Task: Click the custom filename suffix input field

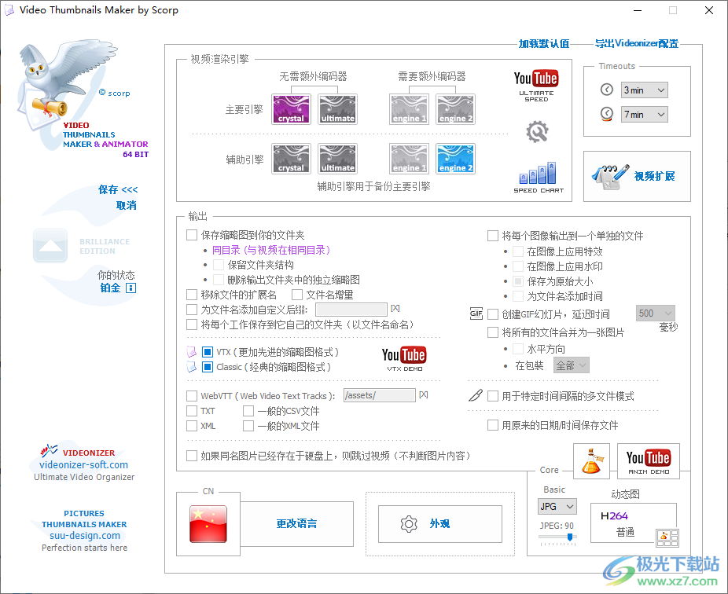Action: tap(351, 310)
